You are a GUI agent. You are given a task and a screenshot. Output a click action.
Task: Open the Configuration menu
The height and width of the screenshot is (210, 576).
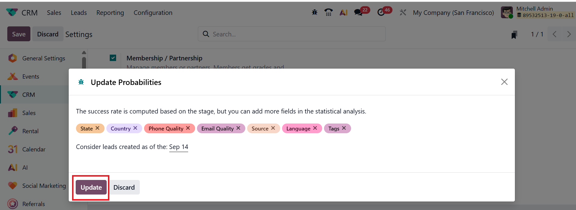click(x=153, y=13)
